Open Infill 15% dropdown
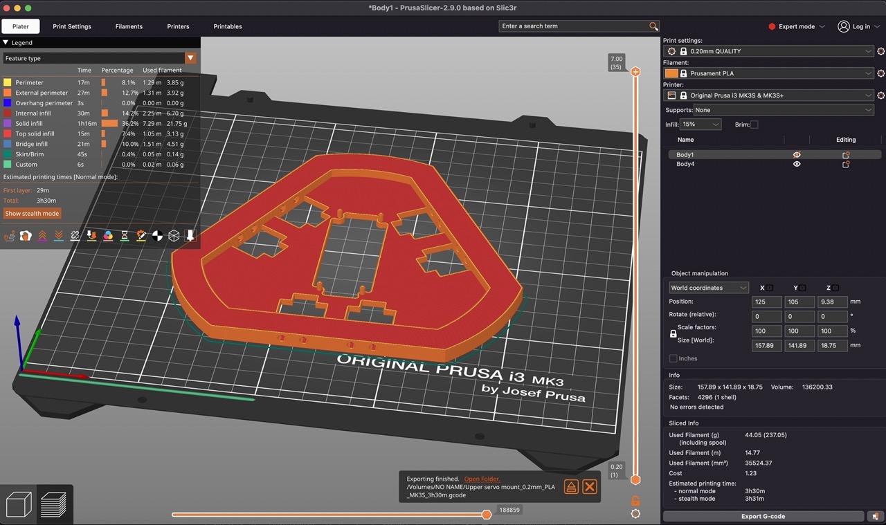The height and width of the screenshot is (525, 886). [x=700, y=125]
